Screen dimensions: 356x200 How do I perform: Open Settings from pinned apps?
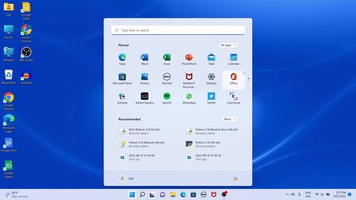coord(211,79)
